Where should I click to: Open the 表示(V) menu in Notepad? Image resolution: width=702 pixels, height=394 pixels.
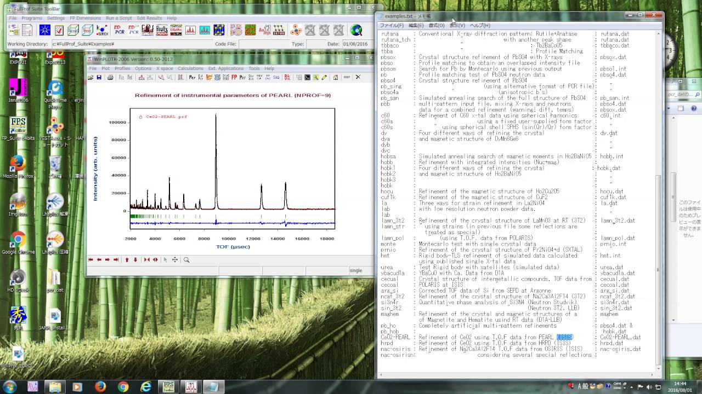pos(457,25)
